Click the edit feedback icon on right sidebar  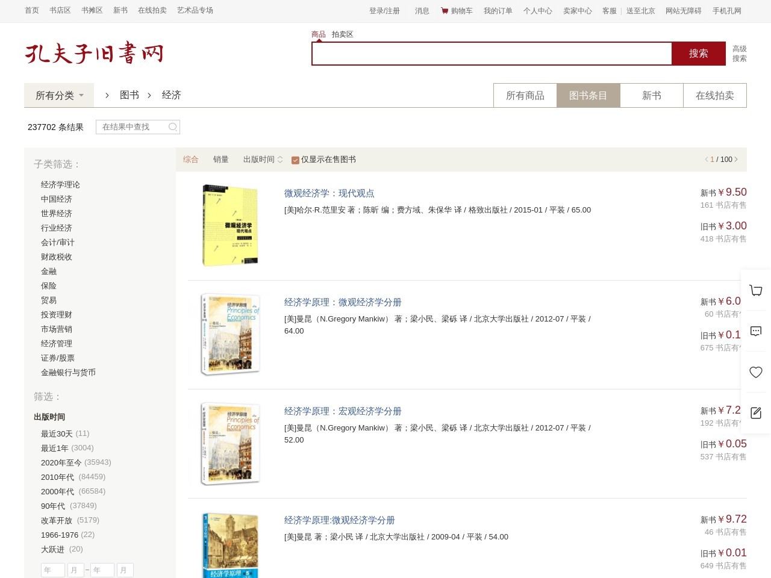tap(756, 413)
